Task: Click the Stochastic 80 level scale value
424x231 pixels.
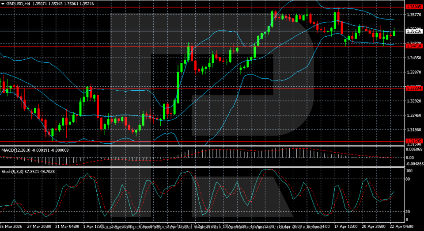Action: click(x=409, y=179)
